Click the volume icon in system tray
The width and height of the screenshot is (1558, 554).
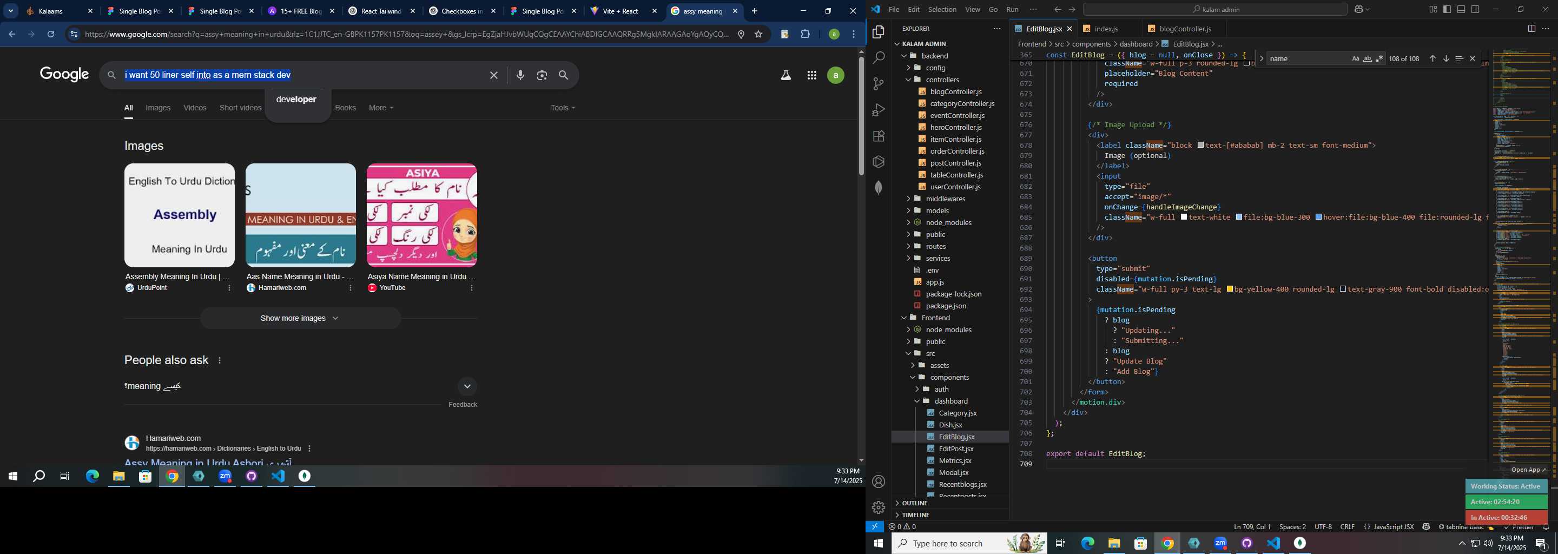(x=1488, y=544)
